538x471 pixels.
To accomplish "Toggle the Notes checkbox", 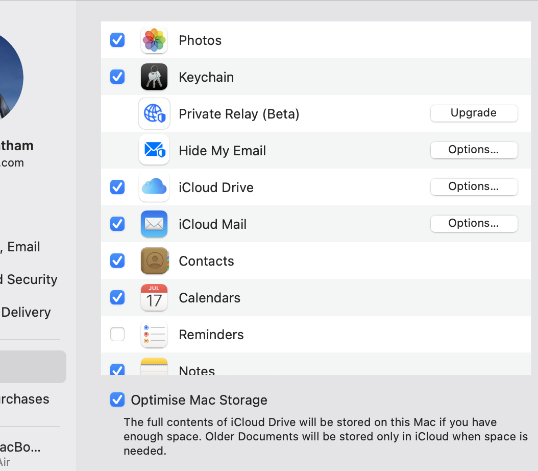I will (117, 369).
